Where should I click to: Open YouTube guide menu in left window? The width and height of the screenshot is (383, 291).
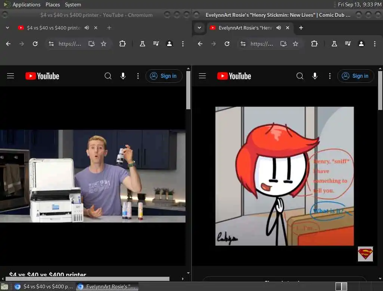(x=10, y=76)
